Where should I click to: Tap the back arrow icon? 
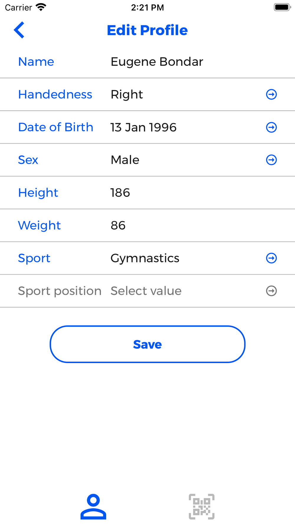pos(19,30)
